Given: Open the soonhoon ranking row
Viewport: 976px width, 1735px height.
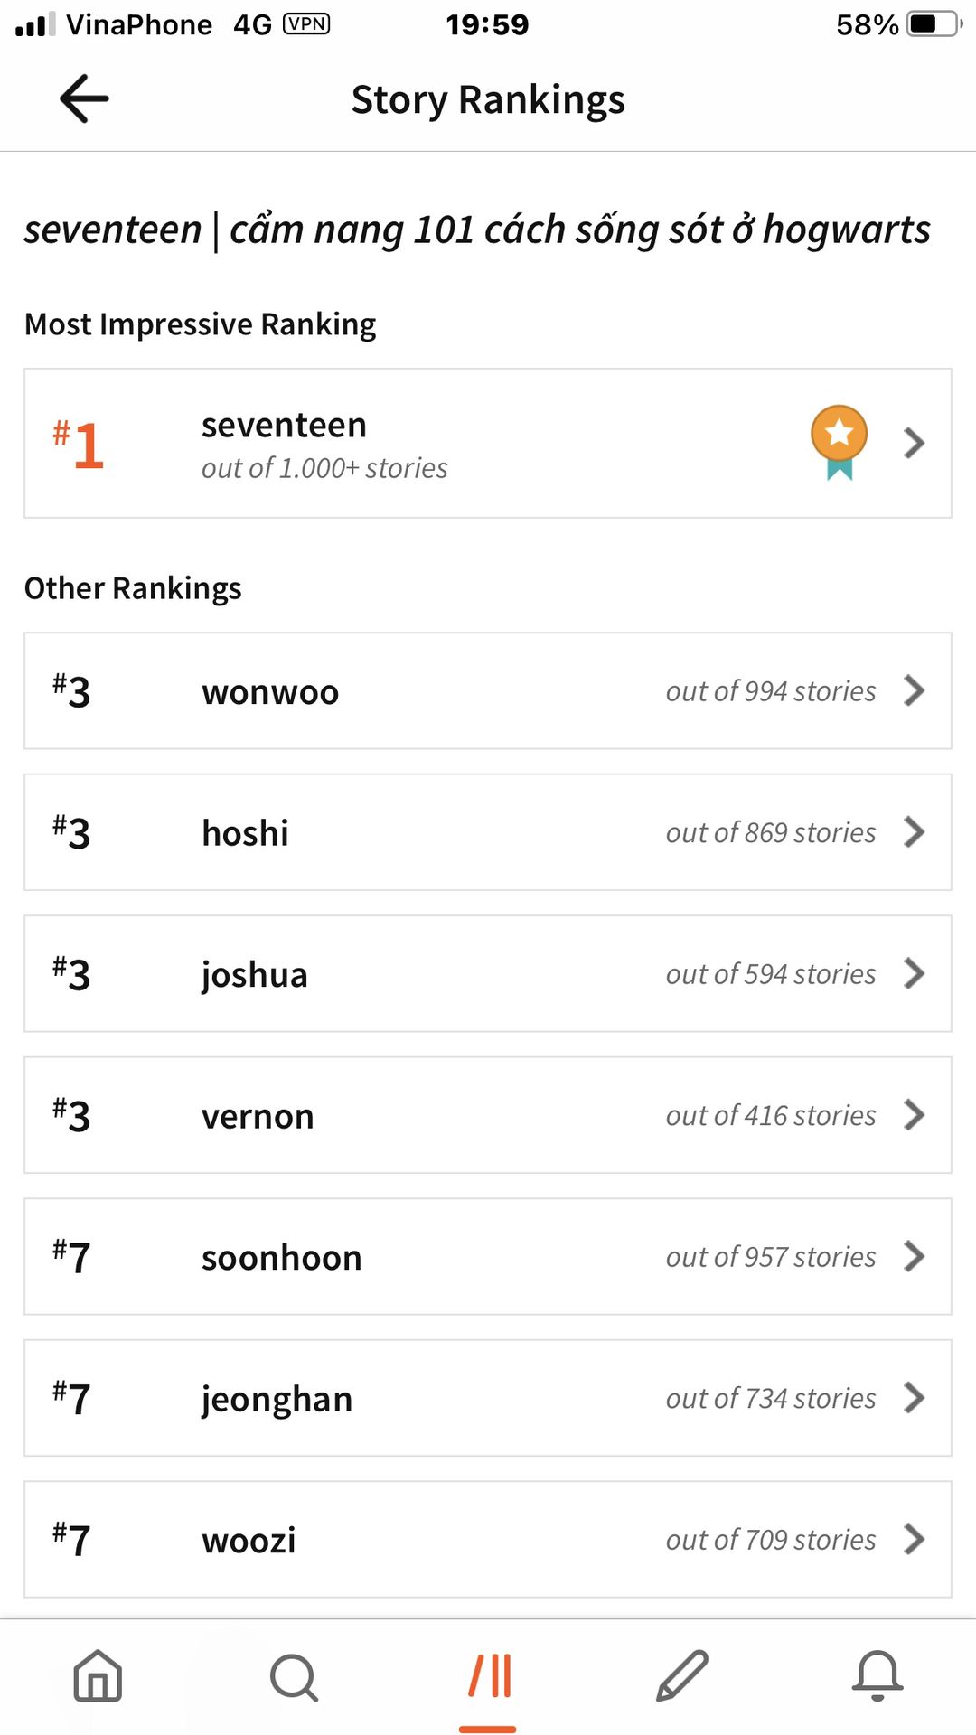Looking at the screenshot, I should coord(488,1257).
